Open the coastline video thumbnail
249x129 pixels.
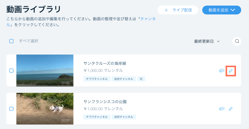[45, 71]
